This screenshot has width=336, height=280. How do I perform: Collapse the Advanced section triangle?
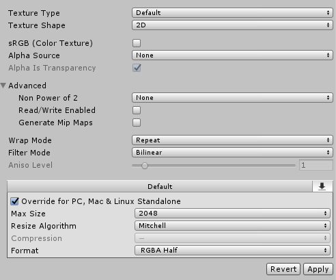coord(3,86)
